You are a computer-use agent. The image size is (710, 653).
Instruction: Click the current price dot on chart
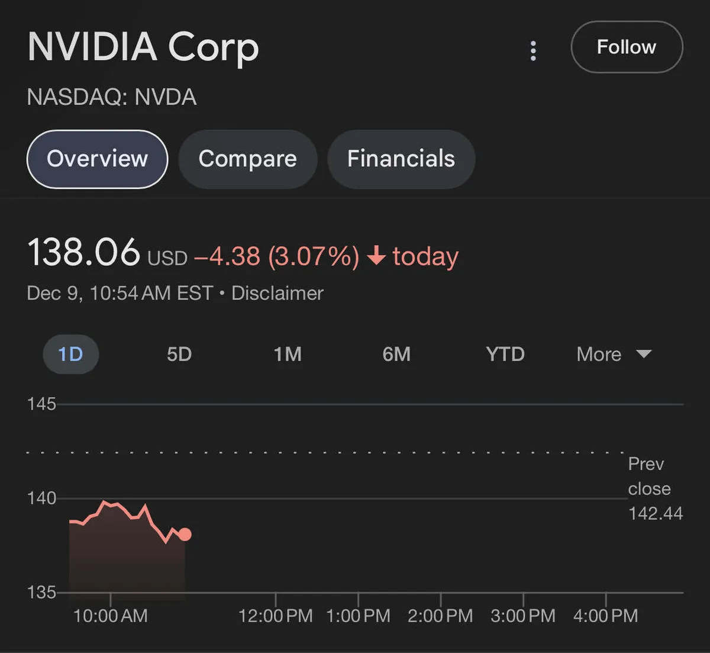click(x=185, y=535)
